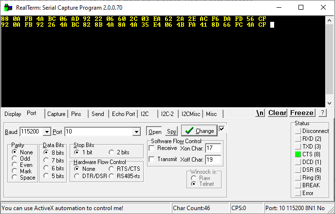The width and height of the screenshot is (335, 214).
Task: Click the Xon Char field
Action: pos(213,148)
